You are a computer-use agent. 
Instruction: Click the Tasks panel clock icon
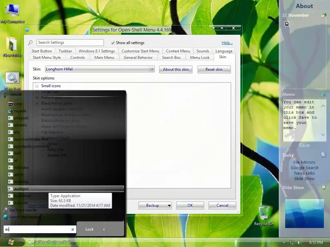click(324, 155)
